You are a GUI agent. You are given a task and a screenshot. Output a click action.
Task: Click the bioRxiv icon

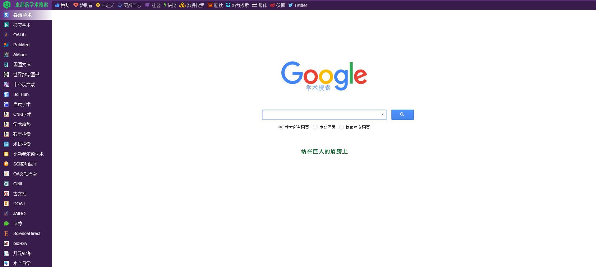click(6, 243)
